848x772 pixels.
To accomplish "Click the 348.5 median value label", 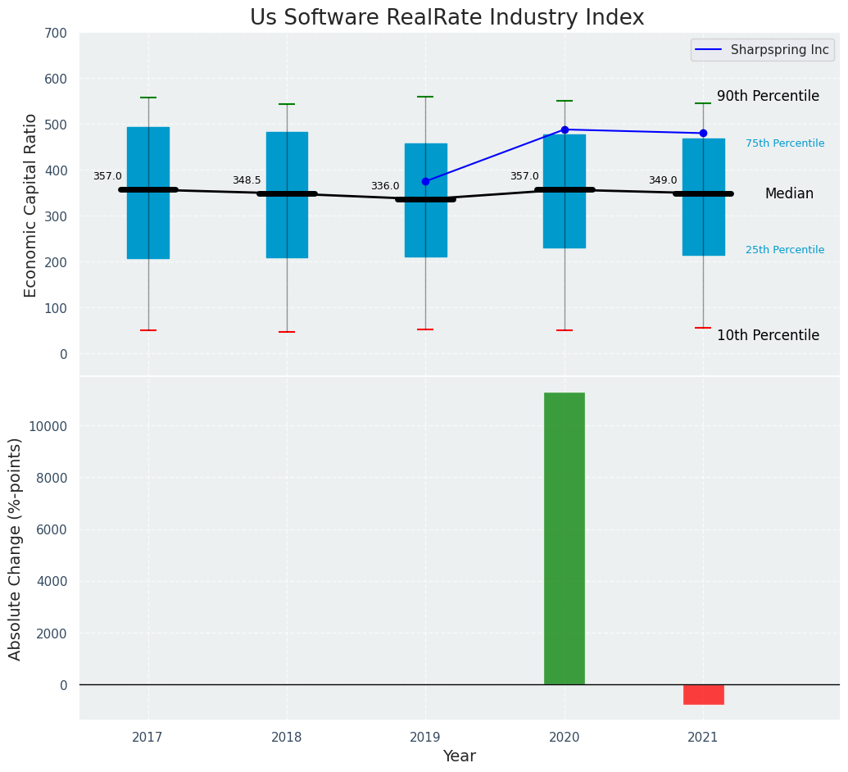I will 247,180.
